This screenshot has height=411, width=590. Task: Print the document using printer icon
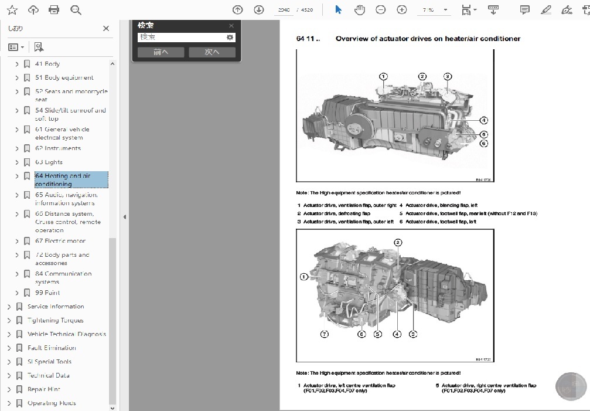pyautogui.click(x=54, y=10)
